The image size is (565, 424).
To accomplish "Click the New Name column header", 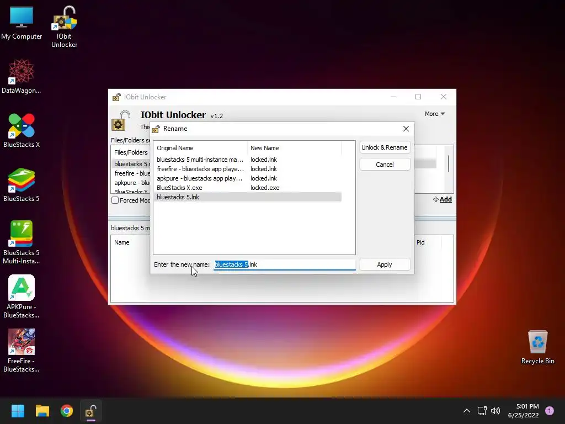I will pos(294,148).
